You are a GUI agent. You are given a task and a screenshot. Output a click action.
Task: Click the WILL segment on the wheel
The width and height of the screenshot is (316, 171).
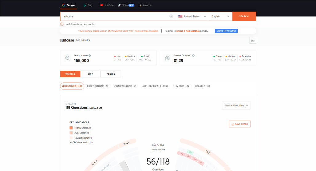click(127, 143)
